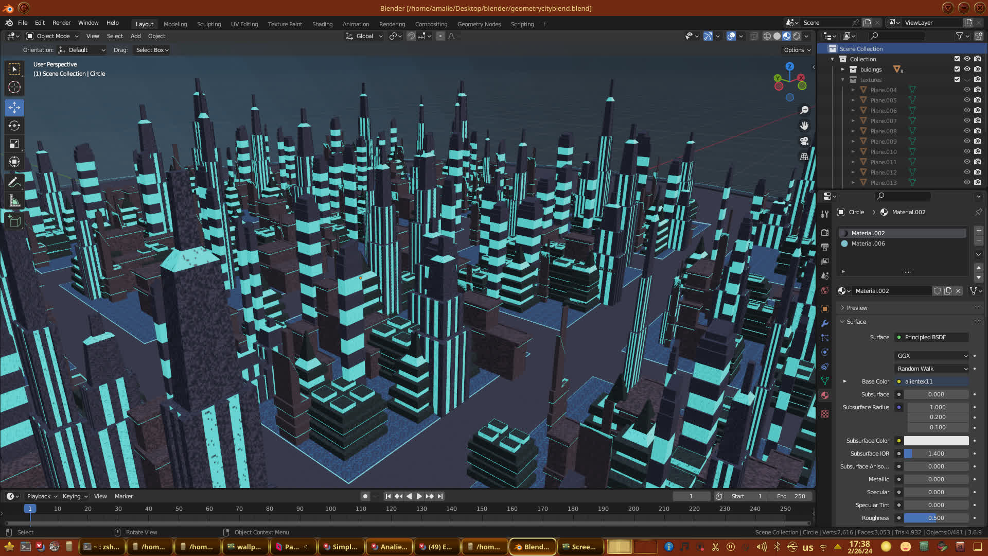Select the Rotate tool

click(x=14, y=126)
